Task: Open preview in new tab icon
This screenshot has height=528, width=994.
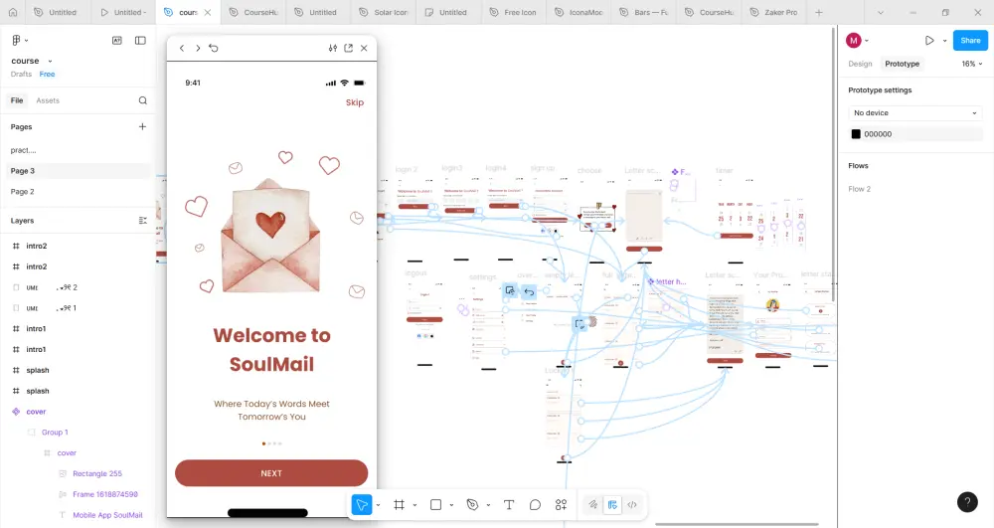Action: pos(349,48)
